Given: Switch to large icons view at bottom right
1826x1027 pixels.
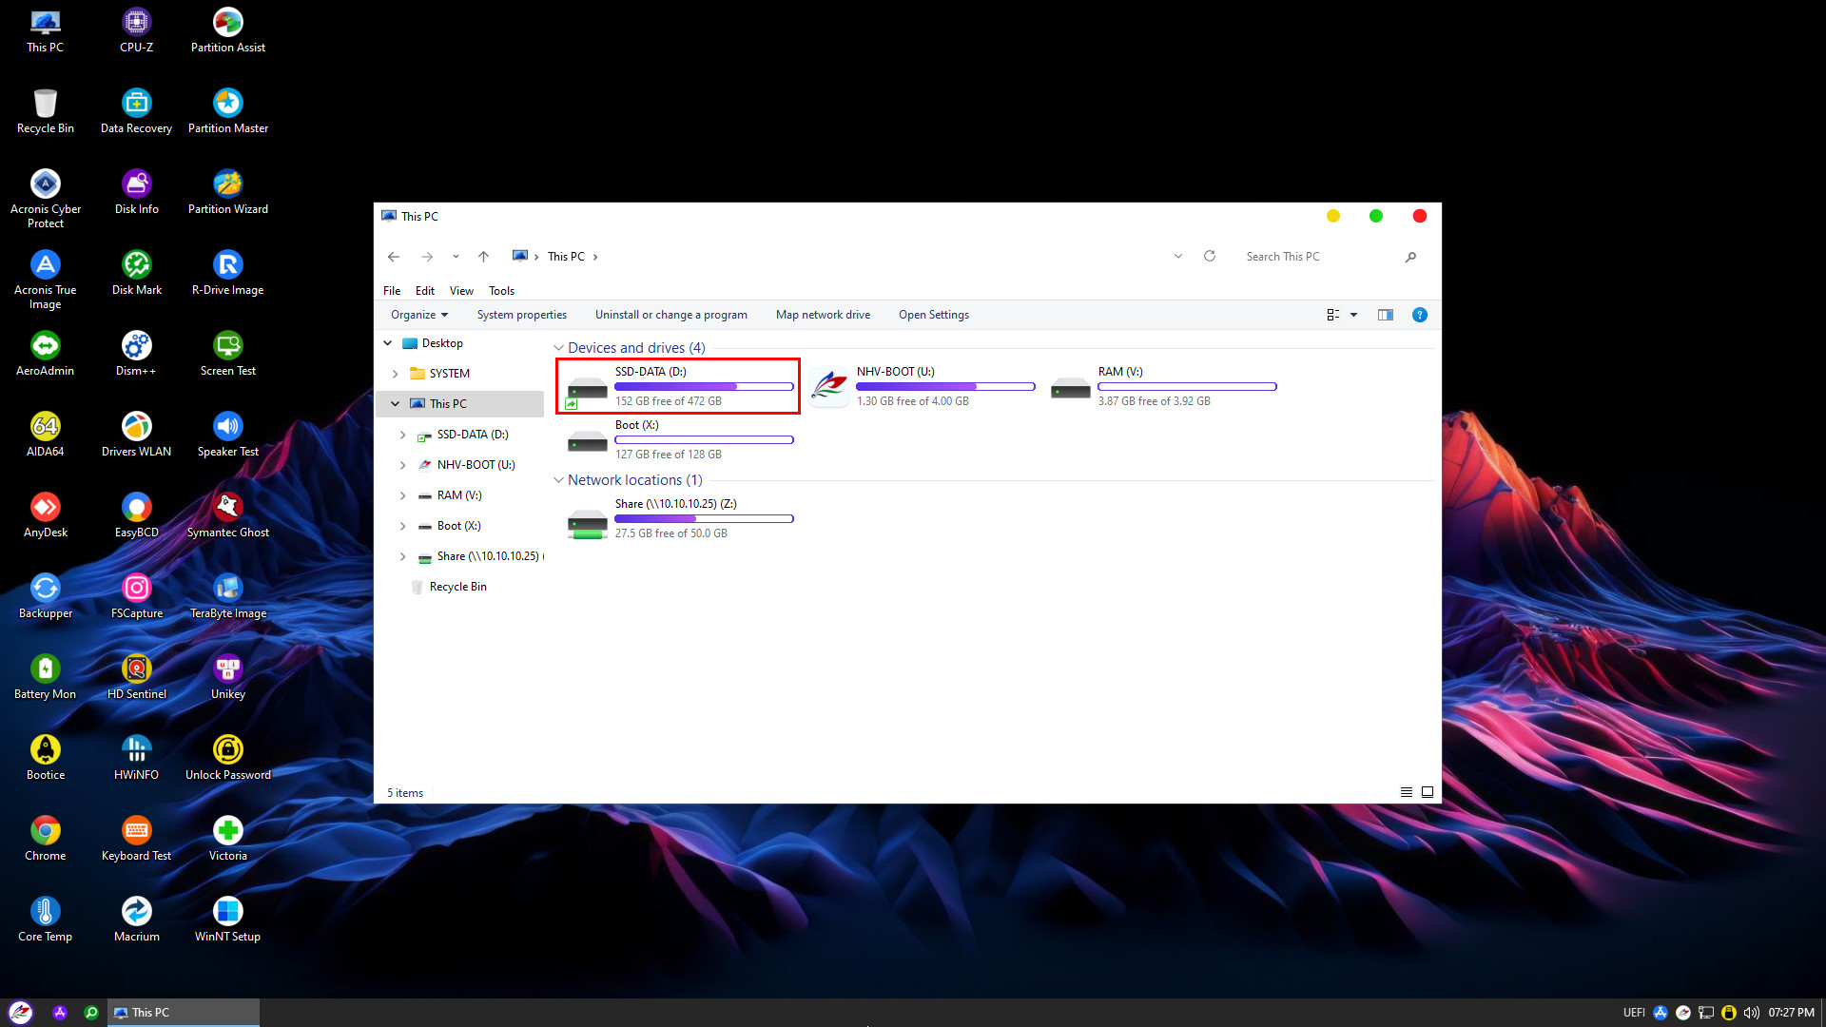Looking at the screenshot, I should (1427, 792).
